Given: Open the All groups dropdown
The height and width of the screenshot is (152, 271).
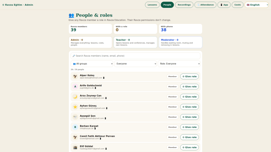Looking at the screenshot, I should (92, 64).
